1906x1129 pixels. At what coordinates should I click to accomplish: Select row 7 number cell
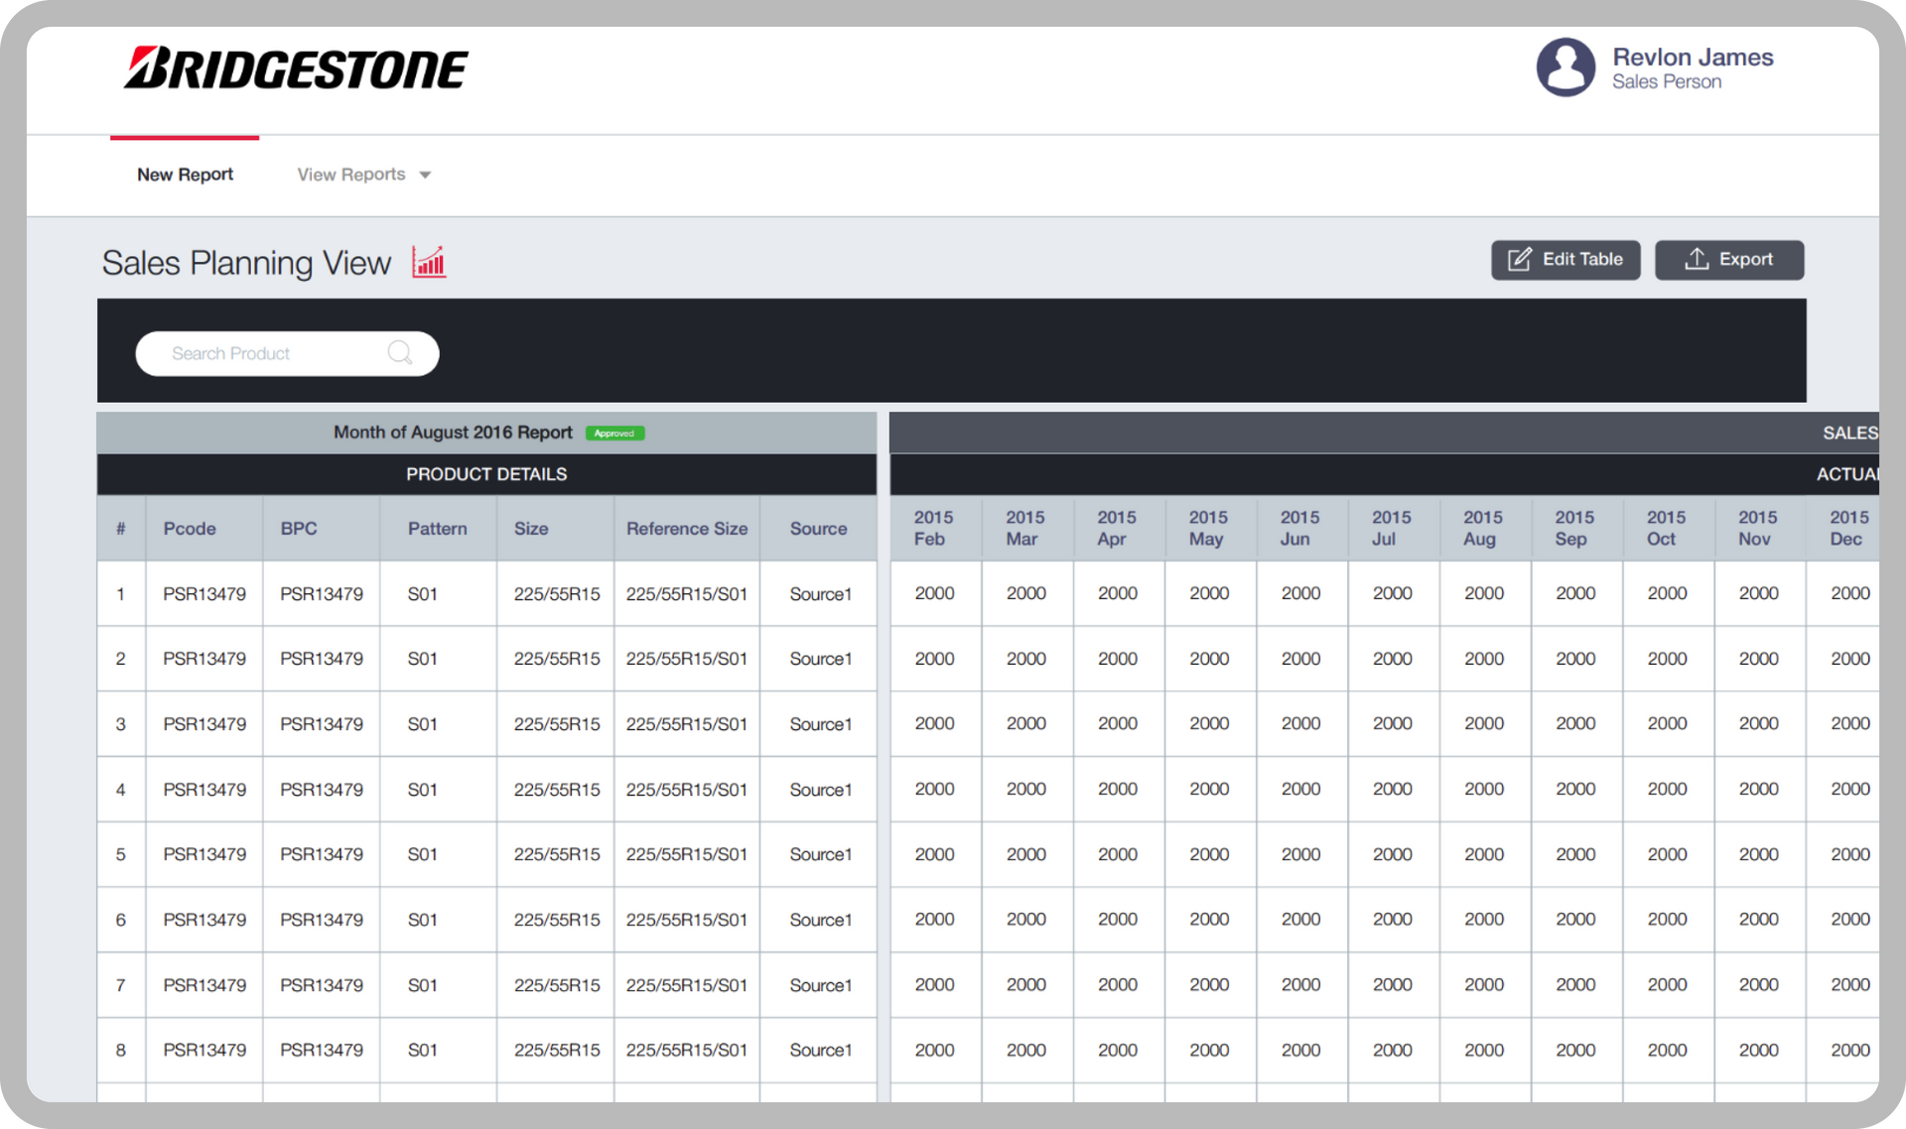(121, 985)
